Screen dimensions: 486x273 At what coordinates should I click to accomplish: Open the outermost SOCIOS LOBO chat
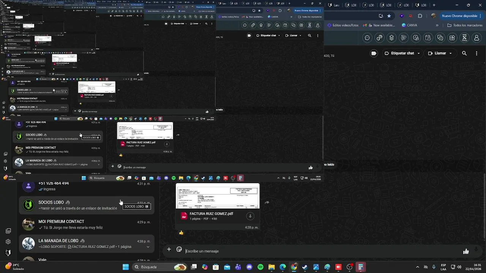[x=87, y=205]
